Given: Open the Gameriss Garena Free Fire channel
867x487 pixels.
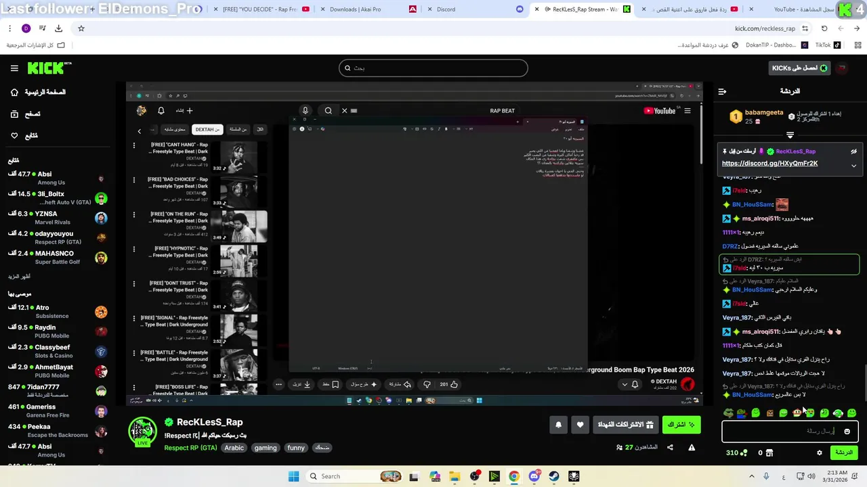Looking at the screenshot, I should coord(58,411).
